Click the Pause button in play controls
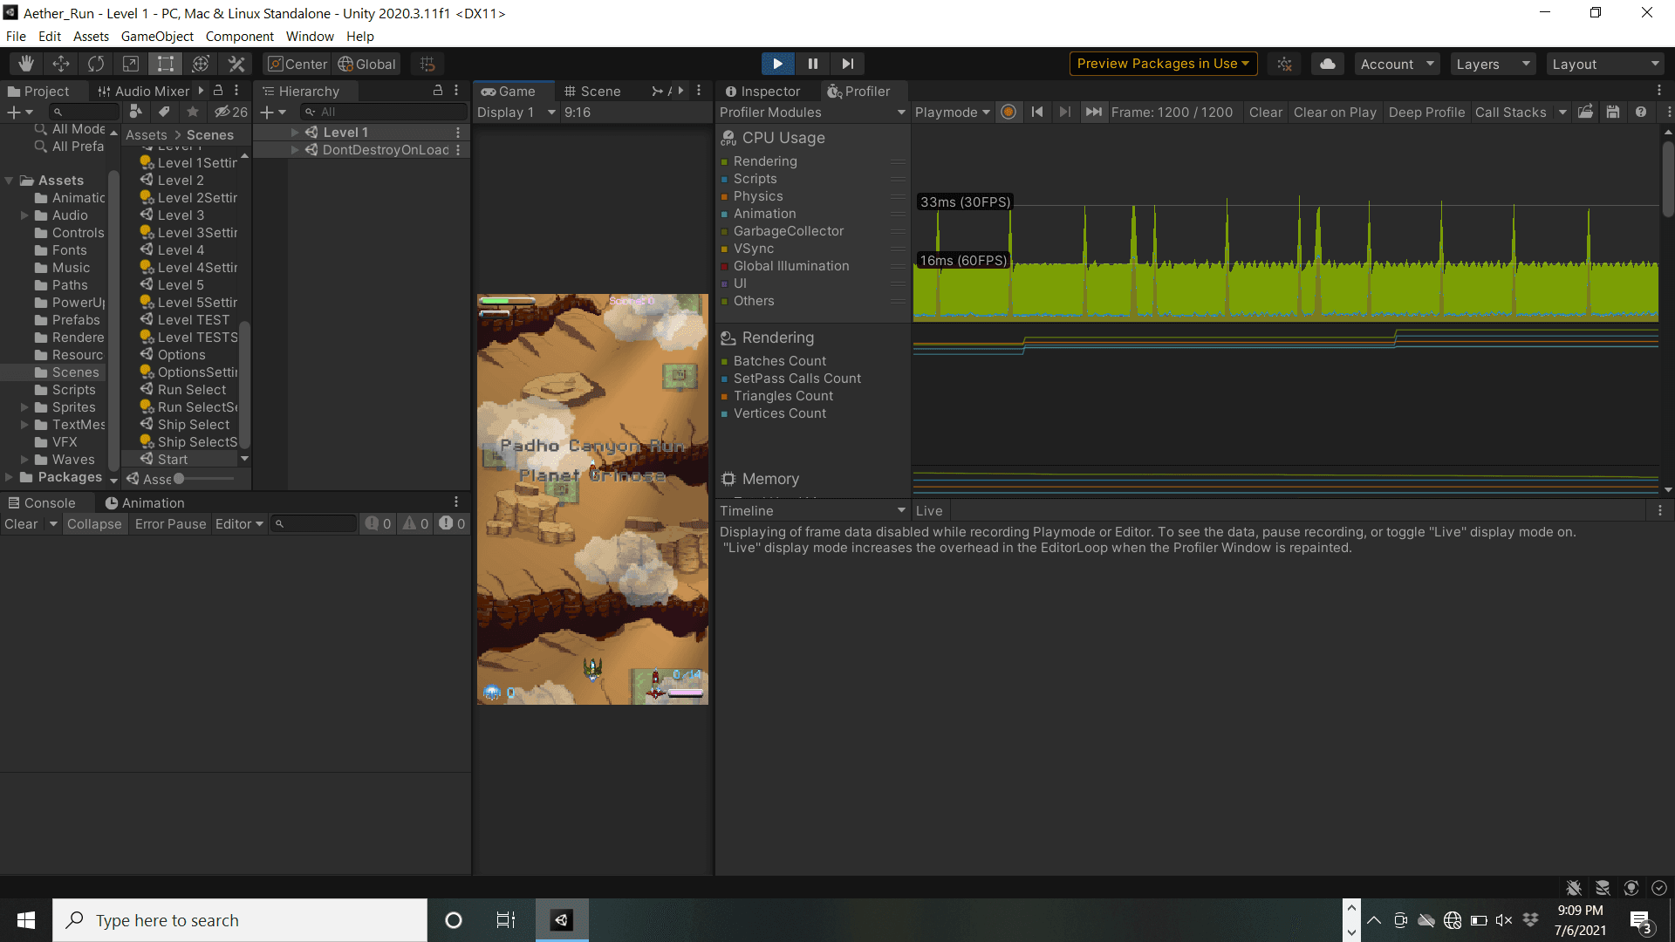This screenshot has height=942, width=1675. tap(812, 64)
